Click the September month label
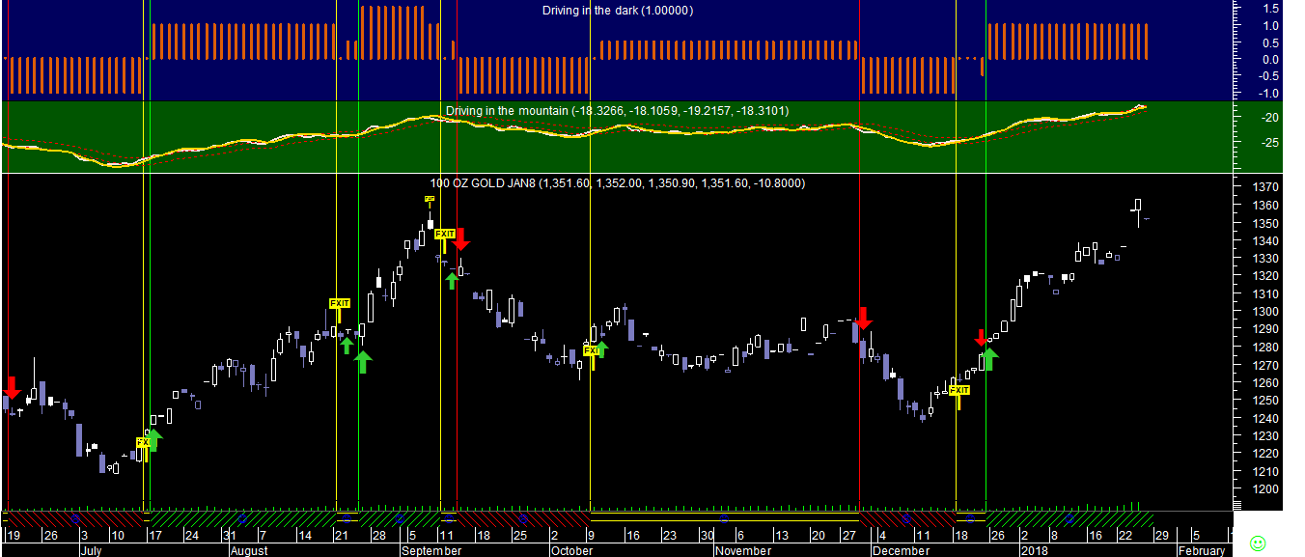 (431, 551)
